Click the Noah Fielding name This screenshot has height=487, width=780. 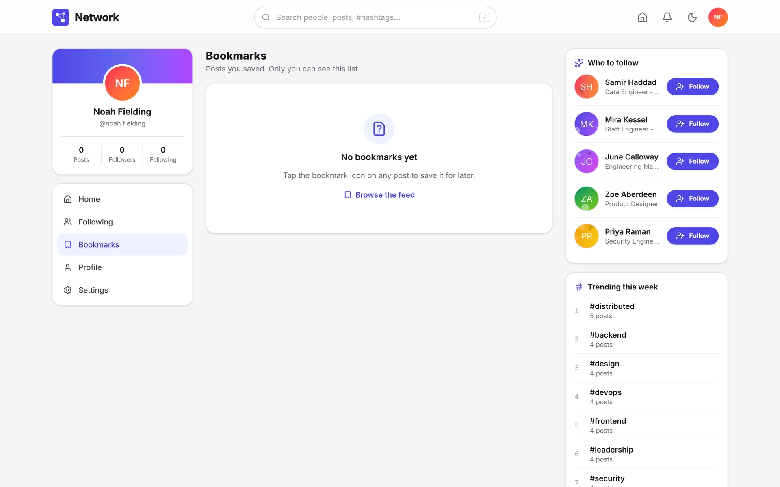[122, 112]
